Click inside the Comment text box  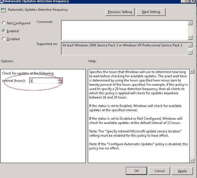point(124,30)
